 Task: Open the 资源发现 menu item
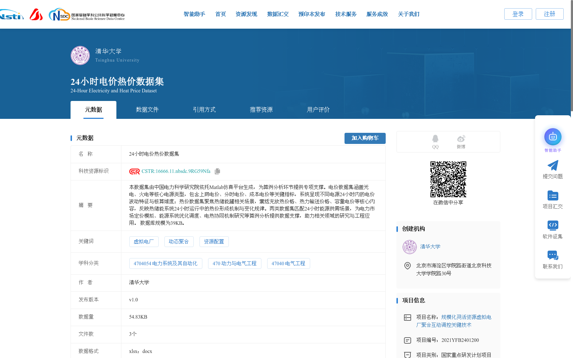[246, 14]
